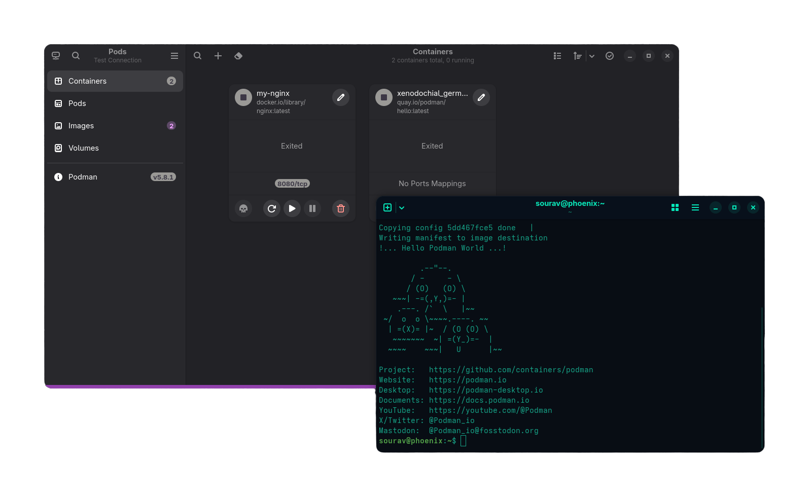Toggle the xenodochial_germ status stop indicator
The image size is (812, 494).
click(384, 97)
